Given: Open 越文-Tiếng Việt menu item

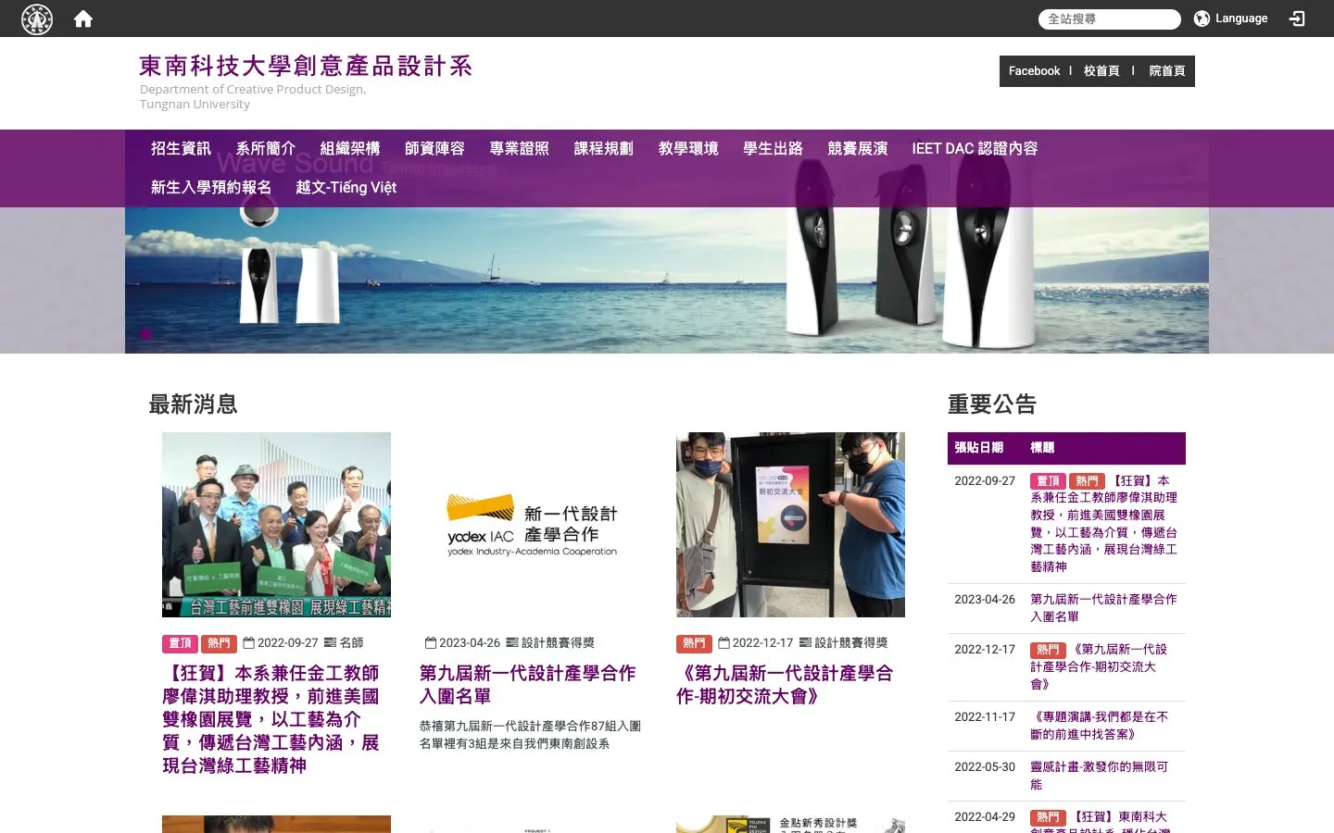Looking at the screenshot, I should pos(346,188).
